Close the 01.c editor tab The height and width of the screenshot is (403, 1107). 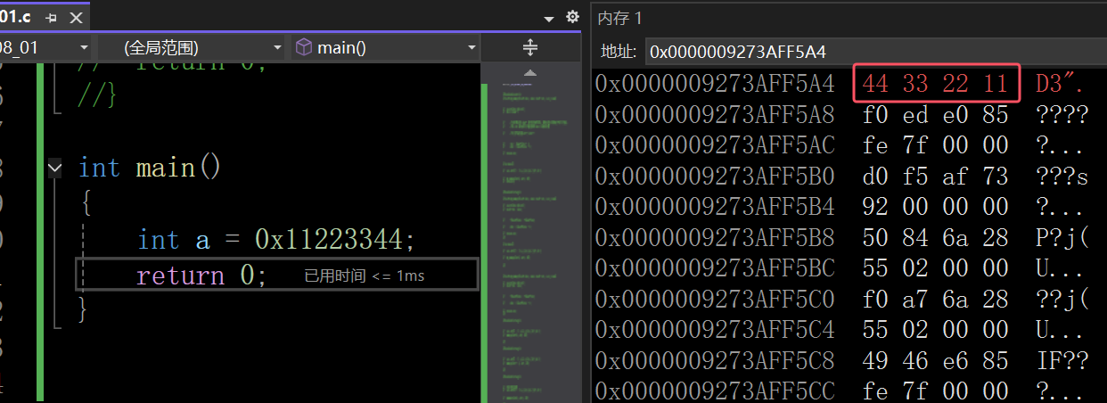click(76, 17)
